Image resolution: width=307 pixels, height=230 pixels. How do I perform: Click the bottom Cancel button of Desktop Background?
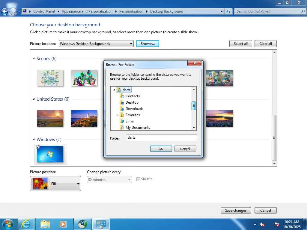click(x=266, y=211)
